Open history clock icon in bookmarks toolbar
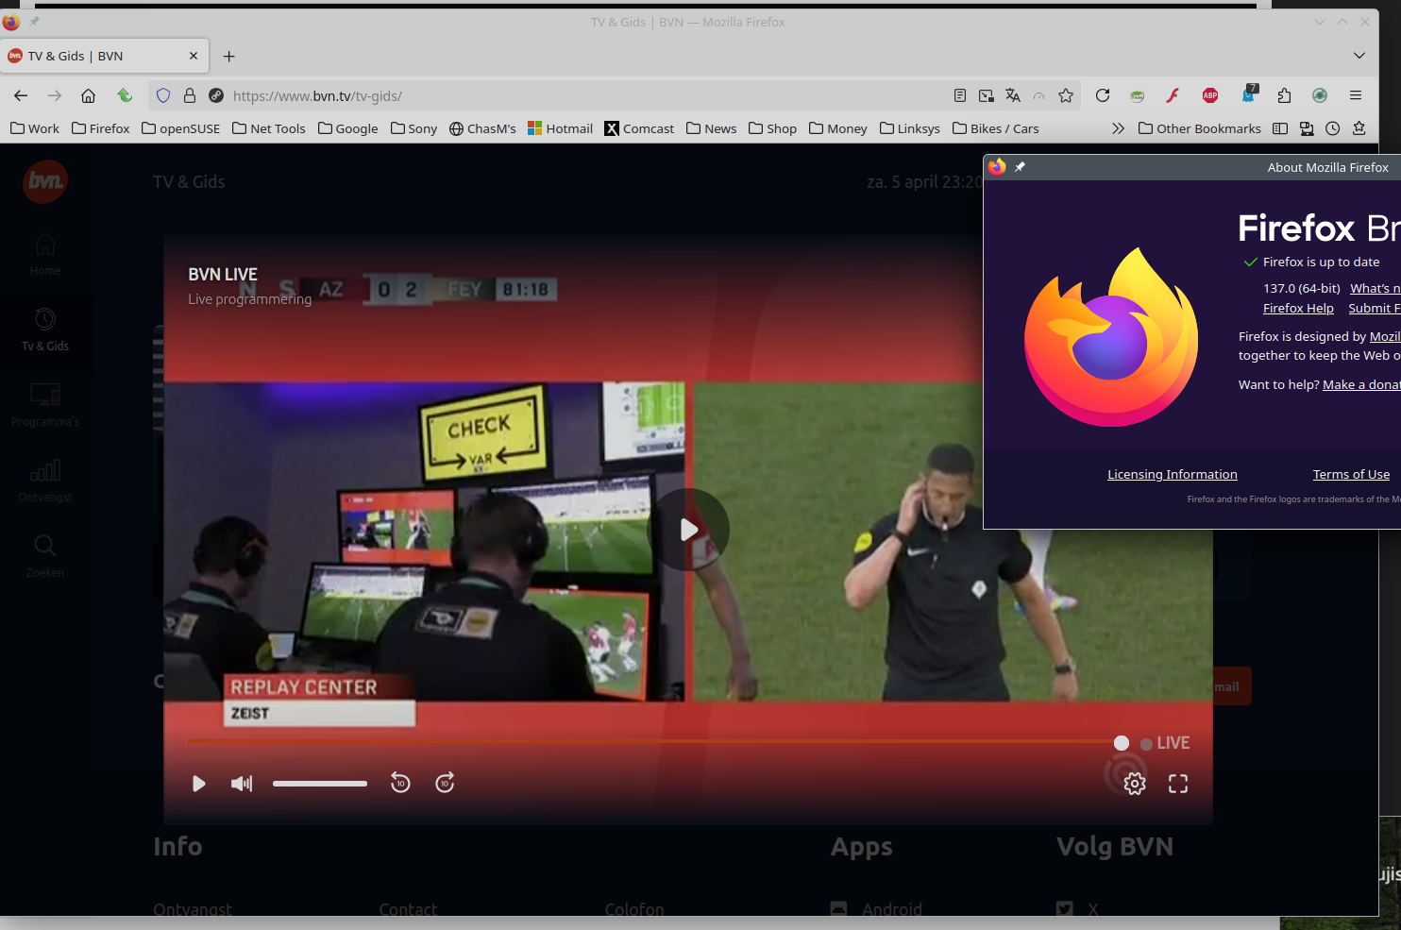Image resolution: width=1401 pixels, height=930 pixels. [1333, 128]
